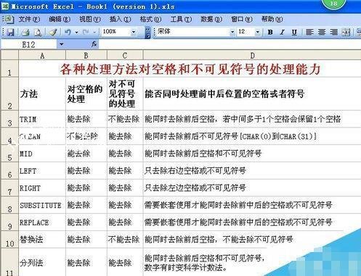Open the Undo history dropdown arrow
The width and height of the screenshot is (361, 276).
pyautogui.click(x=76, y=32)
